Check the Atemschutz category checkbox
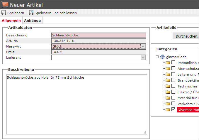This screenshot has height=140, width=199. 174,69
